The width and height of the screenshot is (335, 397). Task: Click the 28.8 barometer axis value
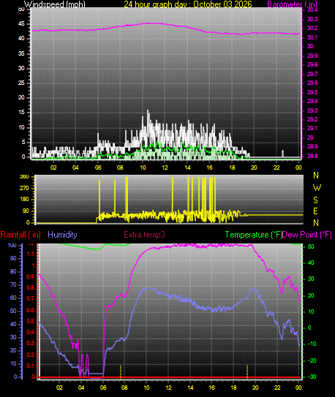pyautogui.click(x=312, y=156)
